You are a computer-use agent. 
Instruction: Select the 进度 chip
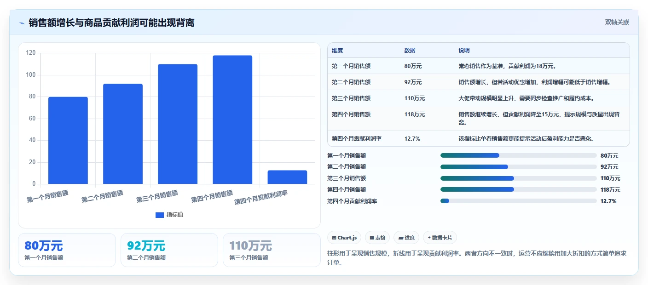(406, 238)
